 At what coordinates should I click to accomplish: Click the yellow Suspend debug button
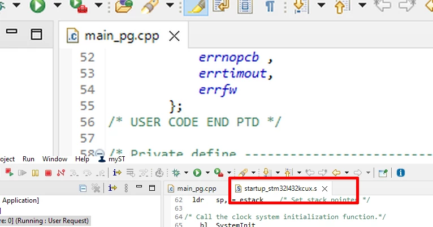pos(36,173)
